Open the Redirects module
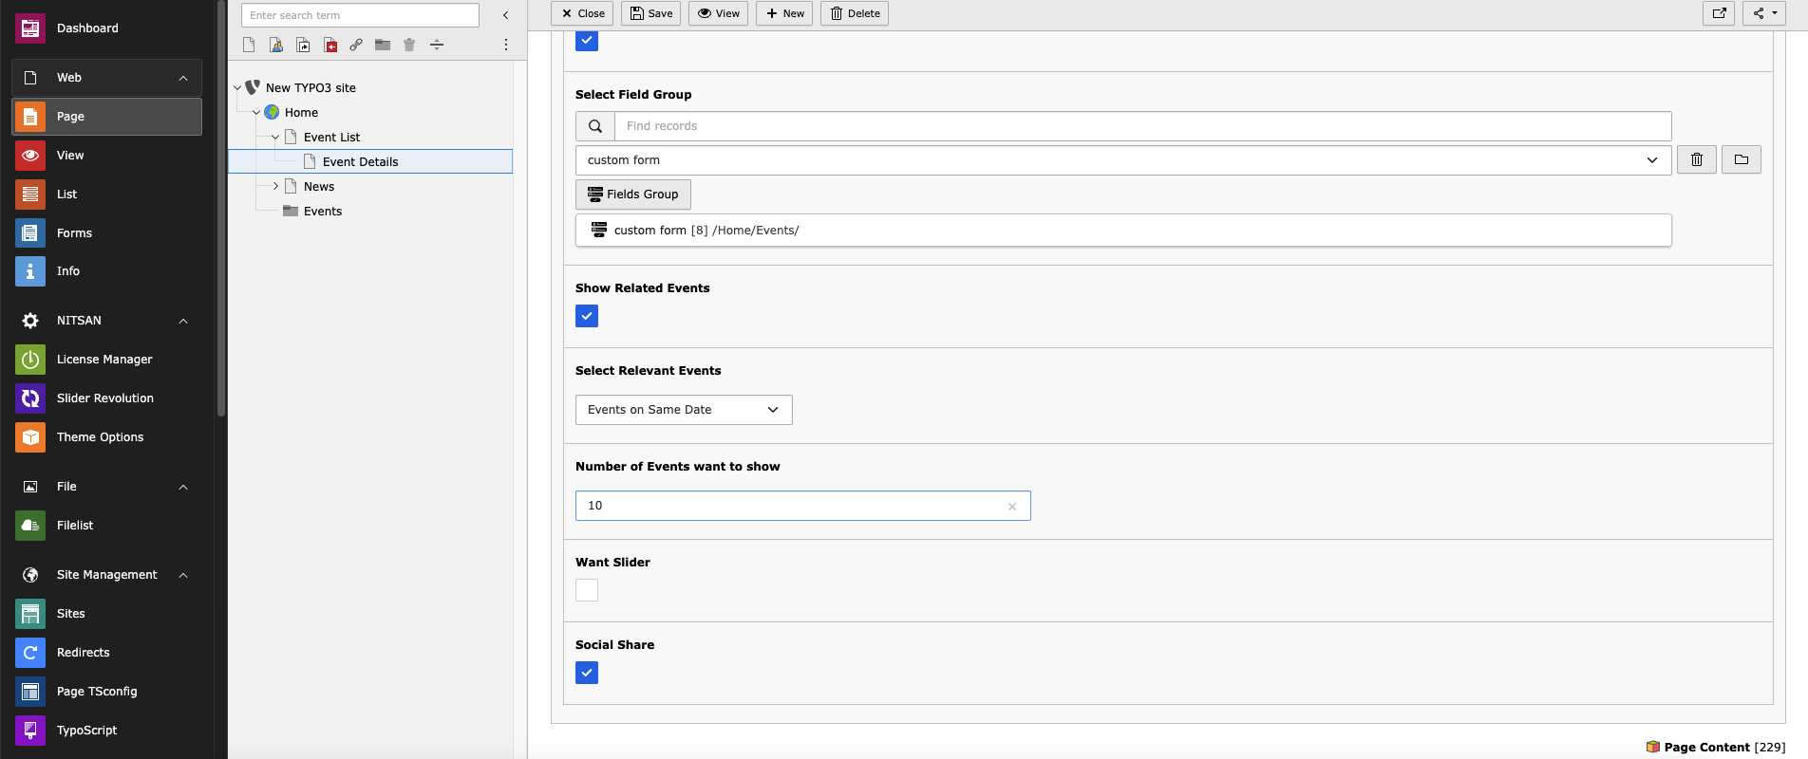Screen dimensions: 1808x759 (x=106, y=653)
